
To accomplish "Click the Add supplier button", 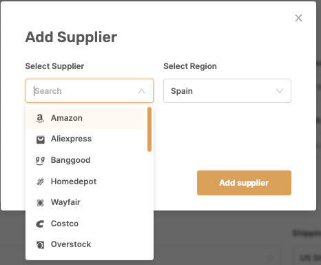I will (x=244, y=183).
